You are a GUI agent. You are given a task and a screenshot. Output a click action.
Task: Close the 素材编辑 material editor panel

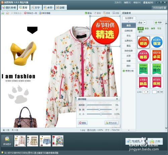pos(117,99)
